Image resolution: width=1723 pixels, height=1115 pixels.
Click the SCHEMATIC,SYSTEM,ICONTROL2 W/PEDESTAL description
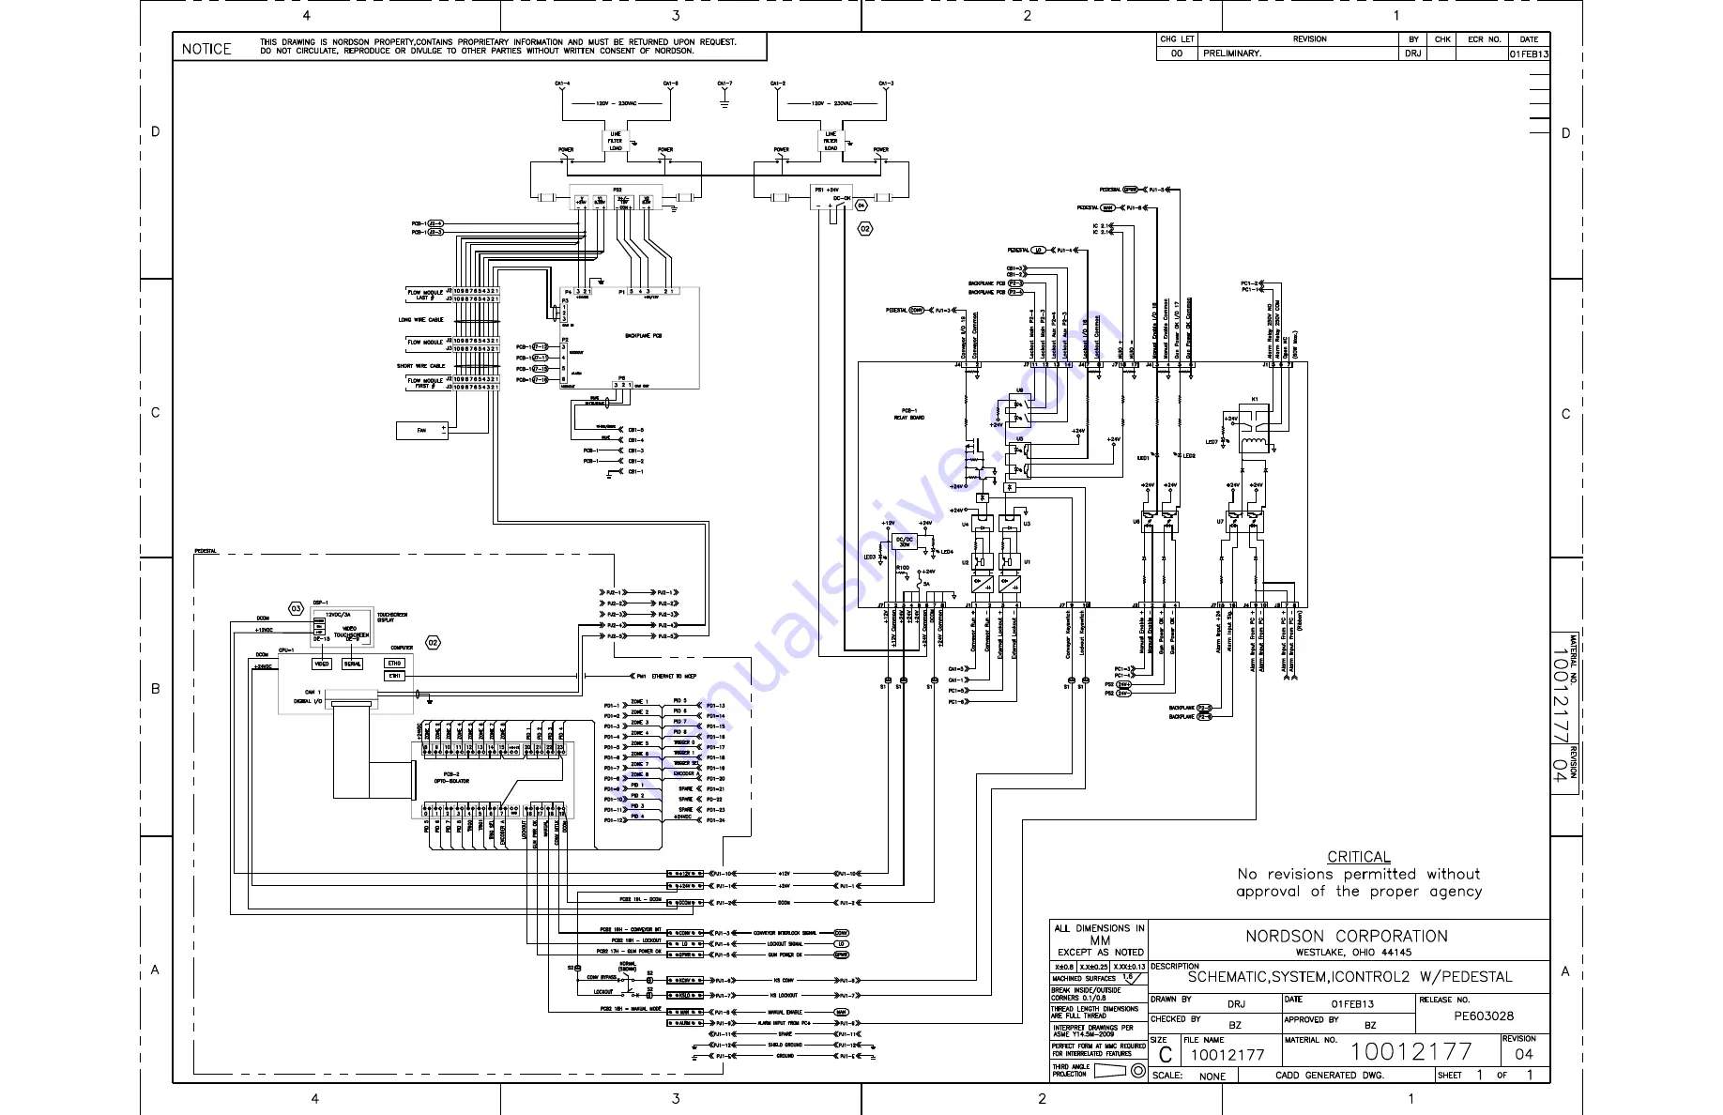(x=1349, y=976)
